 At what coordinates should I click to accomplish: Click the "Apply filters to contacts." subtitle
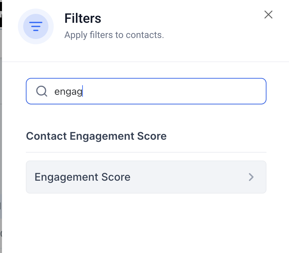coord(114,35)
